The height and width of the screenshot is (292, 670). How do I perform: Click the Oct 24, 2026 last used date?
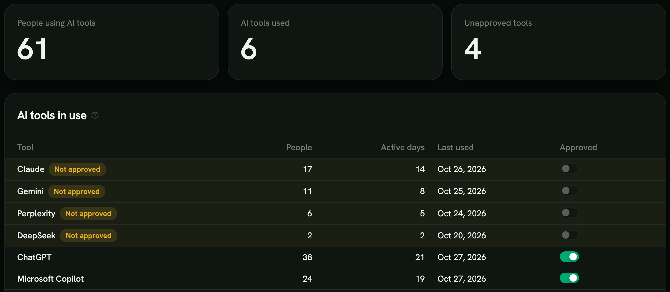click(462, 213)
